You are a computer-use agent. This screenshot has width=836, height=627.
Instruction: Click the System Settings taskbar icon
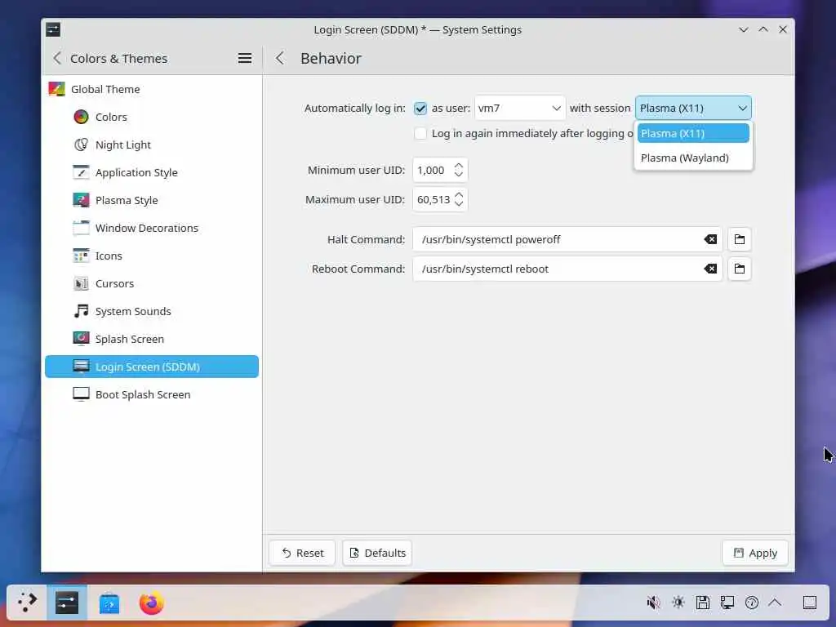point(67,603)
